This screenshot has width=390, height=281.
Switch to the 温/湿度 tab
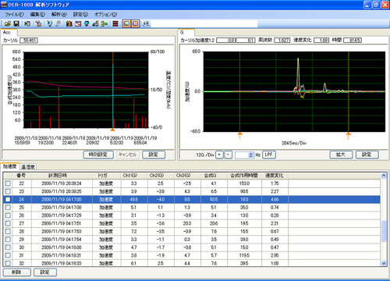coord(28,167)
